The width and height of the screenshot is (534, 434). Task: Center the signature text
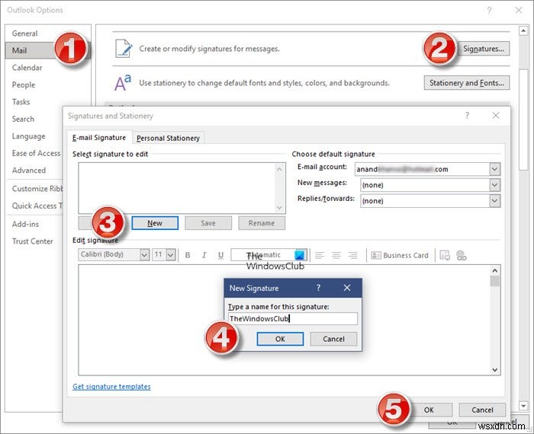336,255
